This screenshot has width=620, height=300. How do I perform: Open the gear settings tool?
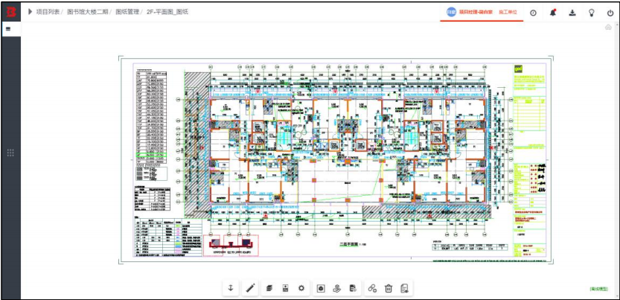pyautogui.click(x=301, y=288)
